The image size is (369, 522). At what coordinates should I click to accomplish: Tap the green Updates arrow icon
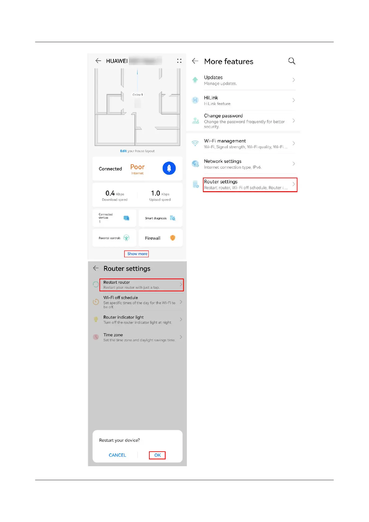point(195,80)
